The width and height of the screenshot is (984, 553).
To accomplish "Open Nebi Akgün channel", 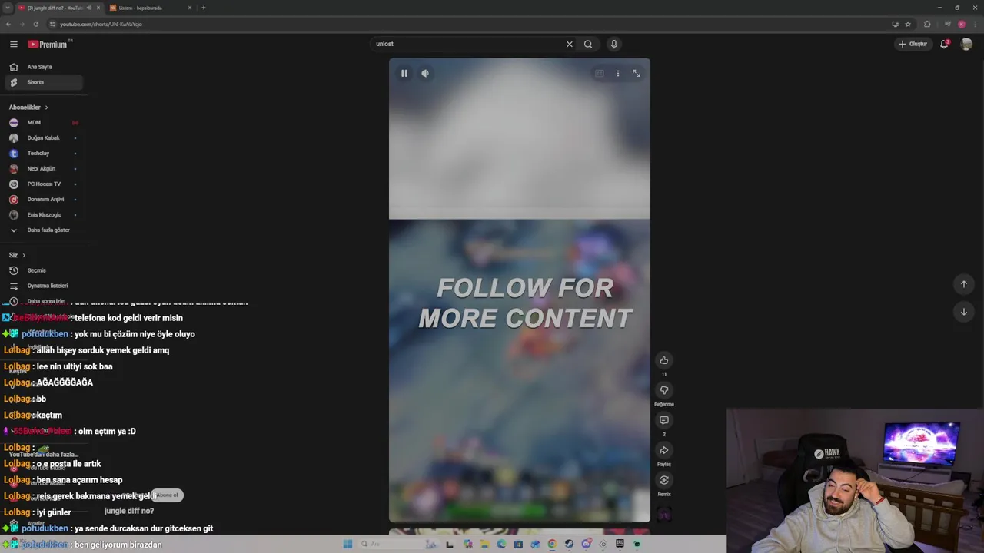I will coord(44,169).
